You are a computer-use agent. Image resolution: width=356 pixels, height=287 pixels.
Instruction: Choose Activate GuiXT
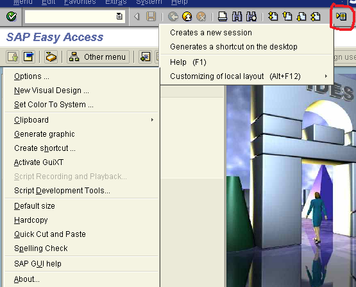coord(81,162)
